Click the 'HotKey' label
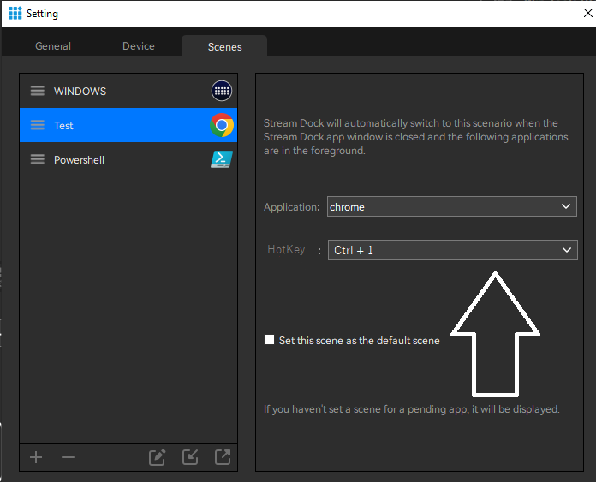 click(x=286, y=249)
